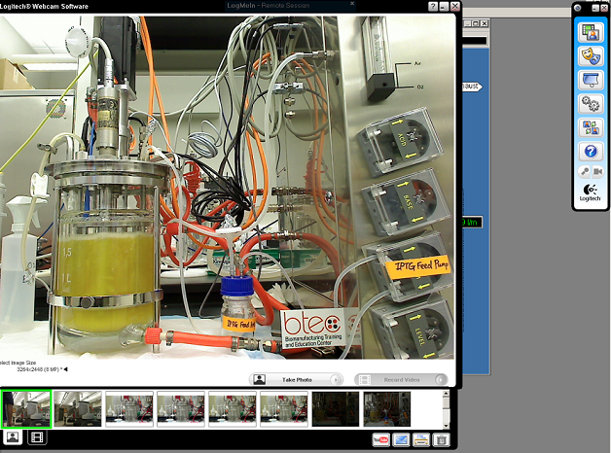The width and height of the screenshot is (611, 453).
Task: Print the selected photo
Action: (x=420, y=440)
